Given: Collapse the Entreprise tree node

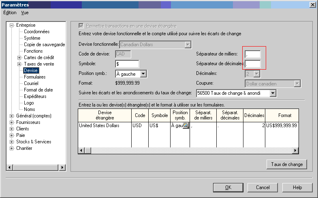Looking at the screenshot, I should 12,25.
